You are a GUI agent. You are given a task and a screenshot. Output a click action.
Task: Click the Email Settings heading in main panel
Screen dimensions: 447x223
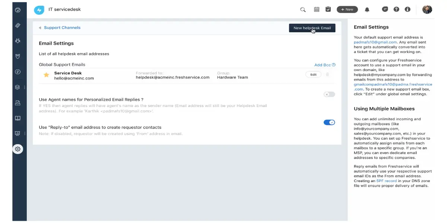click(56, 43)
